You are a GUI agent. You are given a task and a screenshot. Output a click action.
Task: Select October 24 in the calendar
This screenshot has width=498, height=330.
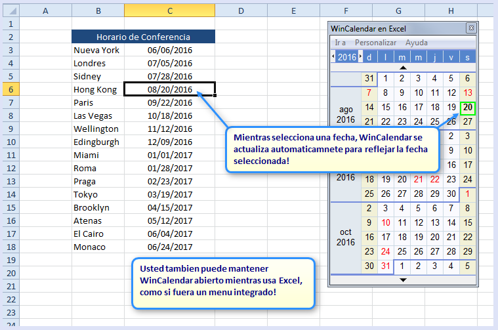(386, 251)
